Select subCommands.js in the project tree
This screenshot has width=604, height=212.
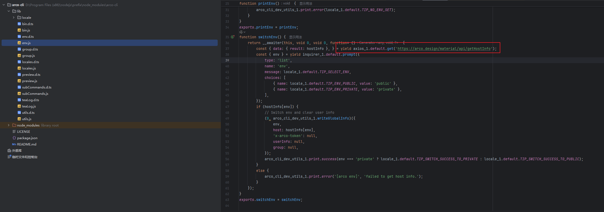click(35, 94)
